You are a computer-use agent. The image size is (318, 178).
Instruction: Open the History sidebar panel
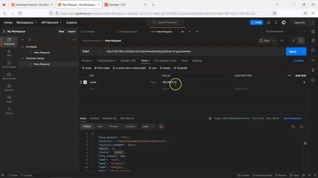(x=9, y=111)
